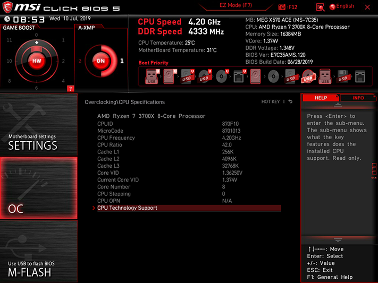Viewport: 378px width, 283px height.
Task: Click the Boot Priority heading
Action: [x=153, y=63]
